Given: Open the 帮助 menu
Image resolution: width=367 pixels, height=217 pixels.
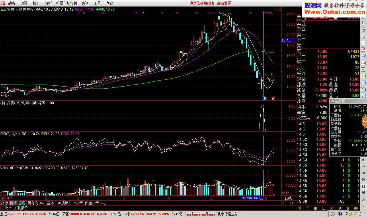Looking at the screenshot, I should pyautogui.click(x=110, y=3).
